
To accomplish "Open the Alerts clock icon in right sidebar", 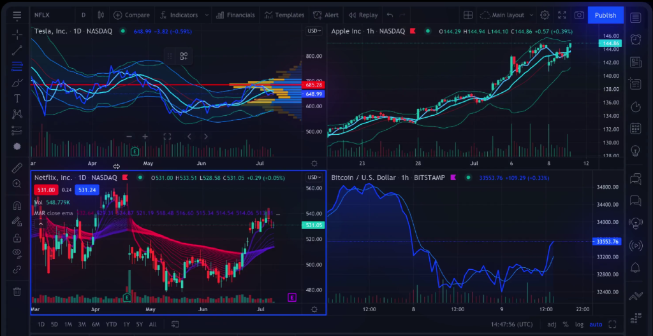I will tap(636, 39).
